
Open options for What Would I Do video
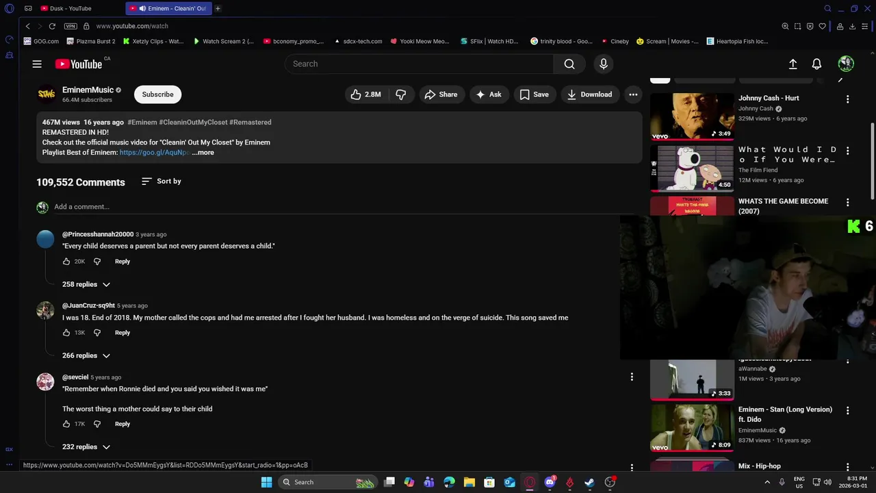(x=847, y=151)
